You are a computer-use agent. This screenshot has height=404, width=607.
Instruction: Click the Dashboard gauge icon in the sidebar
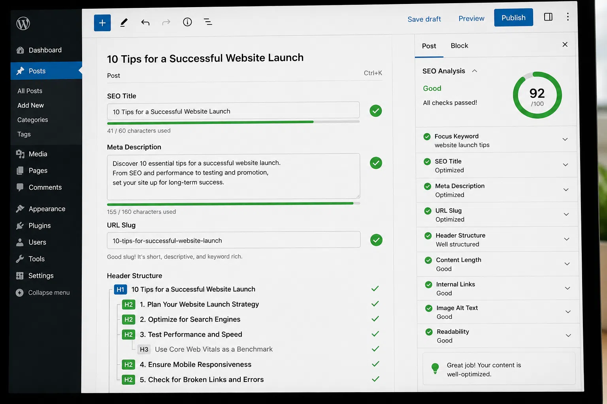click(x=21, y=50)
